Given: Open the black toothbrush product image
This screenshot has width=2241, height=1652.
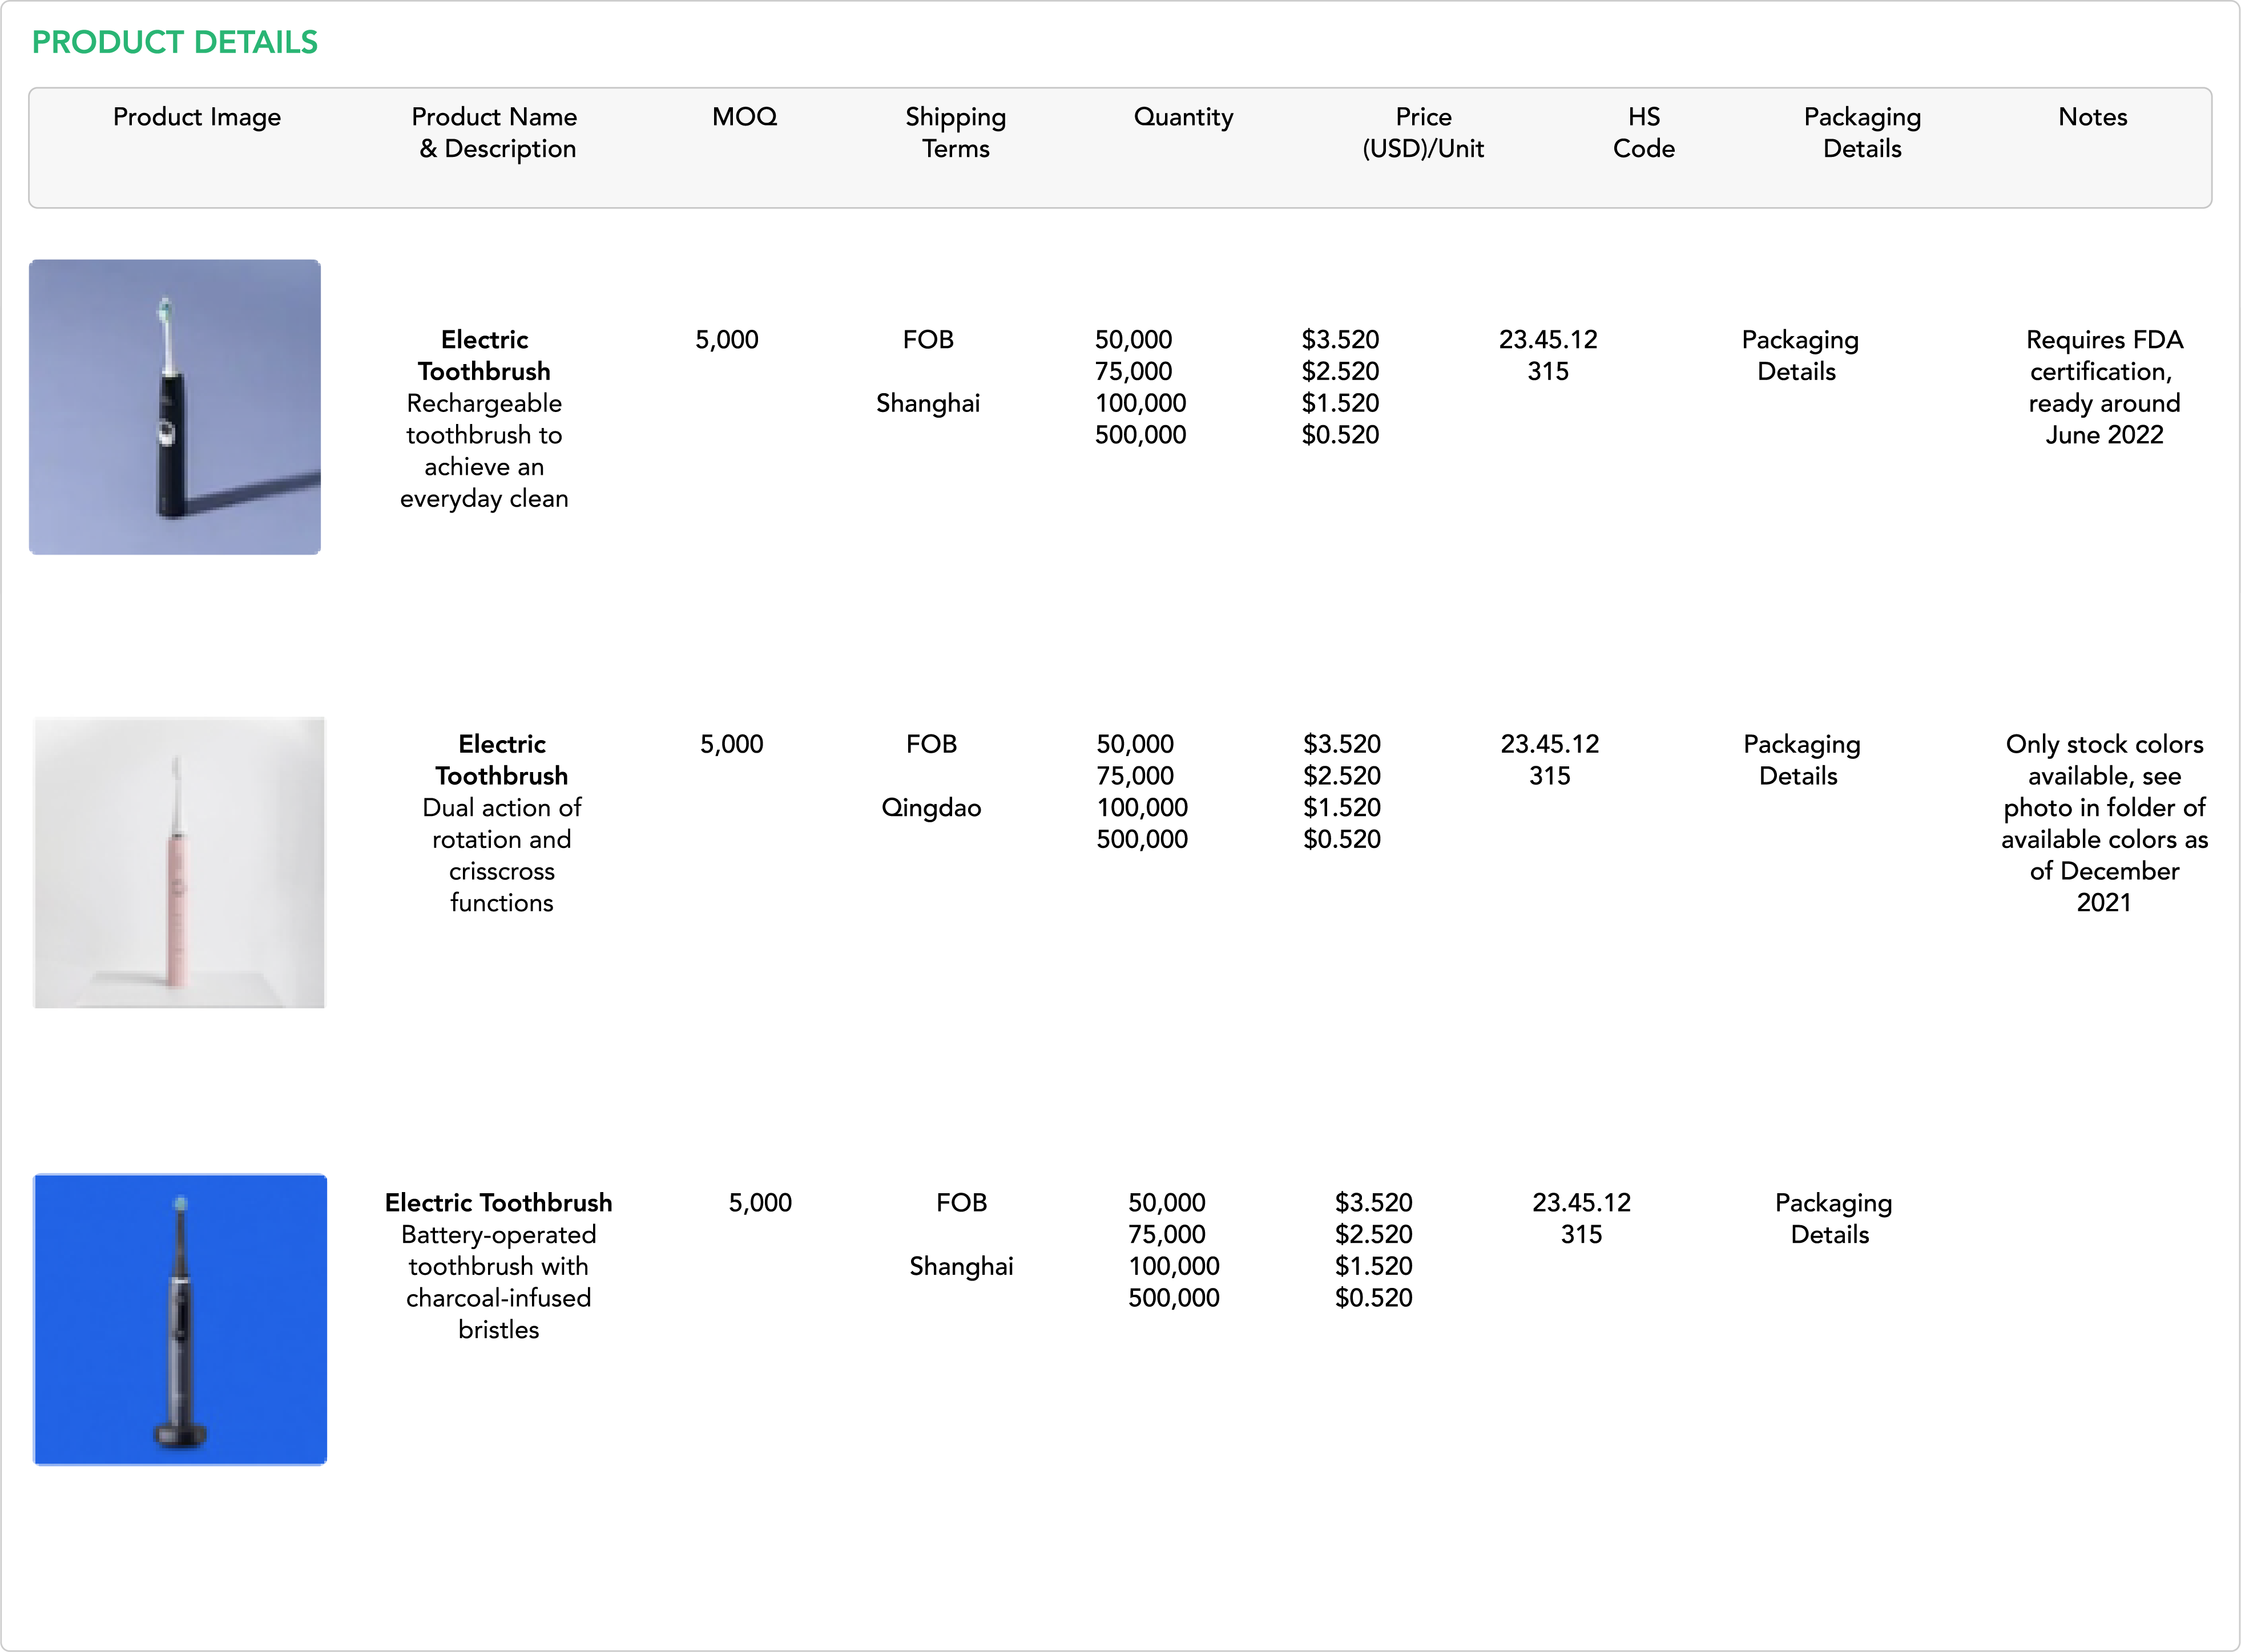Looking at the screenshot, I should coord(175,407).
